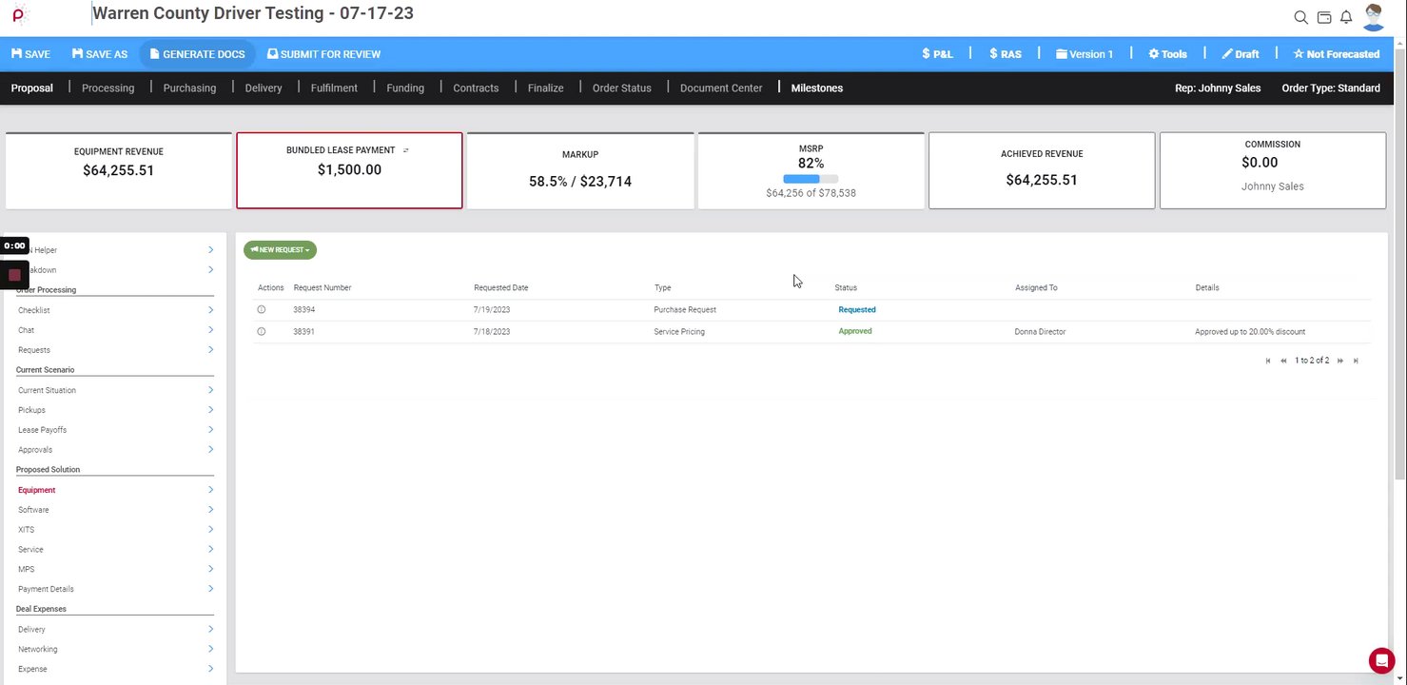Switch to the Purchasing tab
The image size is (1407, 685).
(189, 88)
